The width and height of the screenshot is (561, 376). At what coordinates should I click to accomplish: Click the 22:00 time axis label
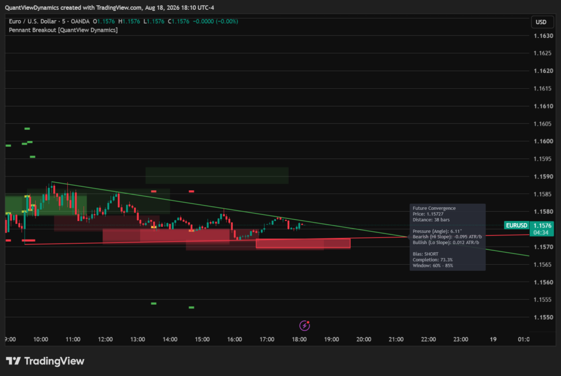(428, 339)
